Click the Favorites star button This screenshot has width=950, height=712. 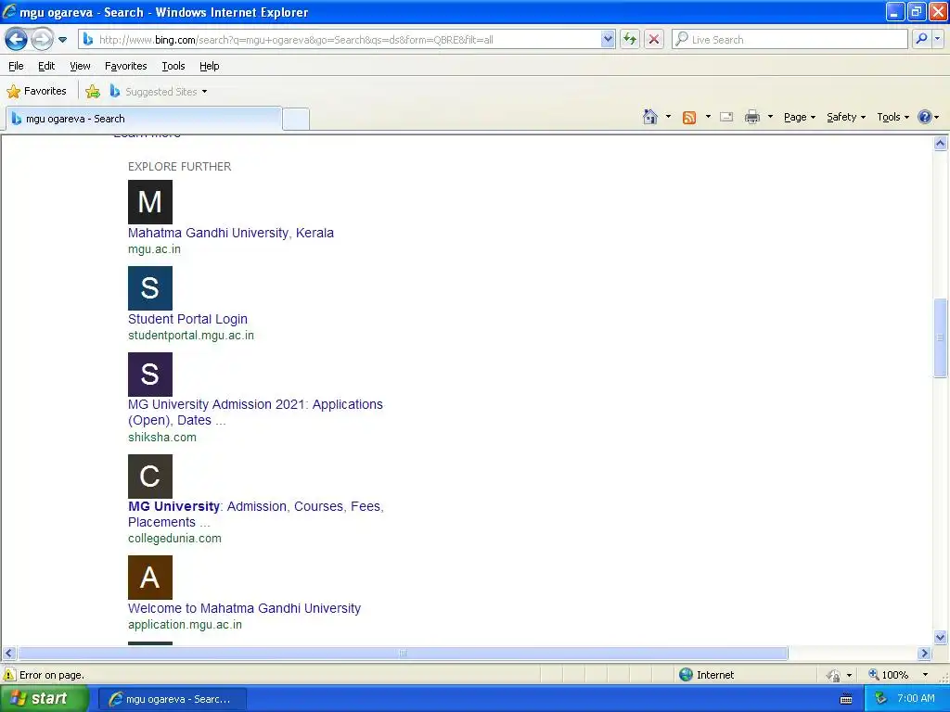click(x=36, y=92)
